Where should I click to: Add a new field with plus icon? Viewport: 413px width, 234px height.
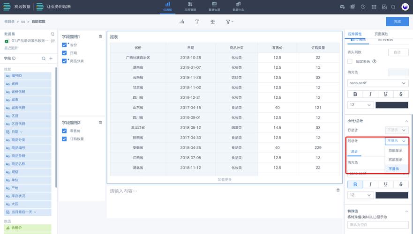(x=51, y=58)
